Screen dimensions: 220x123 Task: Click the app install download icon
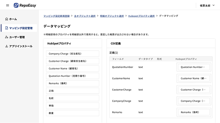point(6,46)
